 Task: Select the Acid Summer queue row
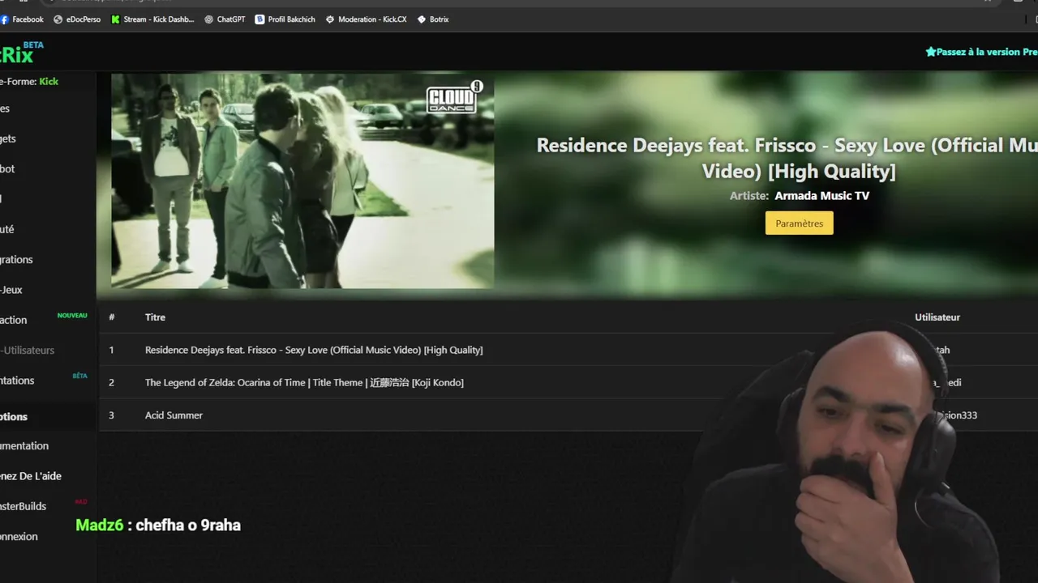tap(568, 415)
